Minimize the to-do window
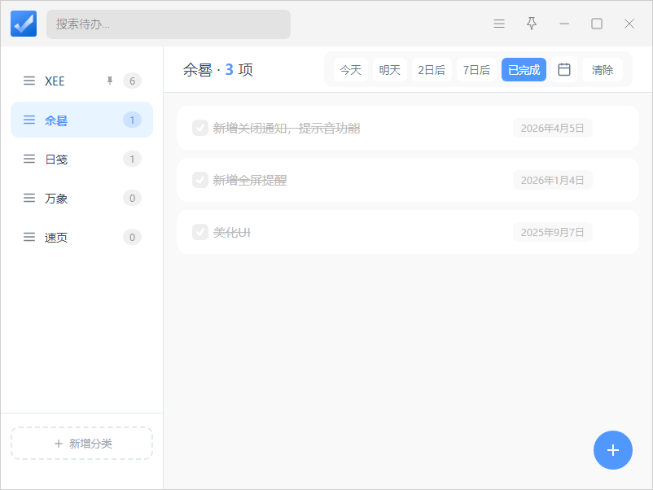The height and width of the screenshot is (490, 653). (564, 24)
